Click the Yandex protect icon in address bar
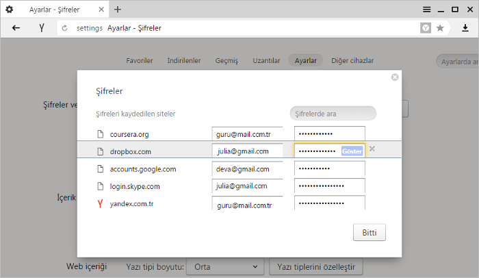This screenshot has width=479, height=278. tap(426, 28)
